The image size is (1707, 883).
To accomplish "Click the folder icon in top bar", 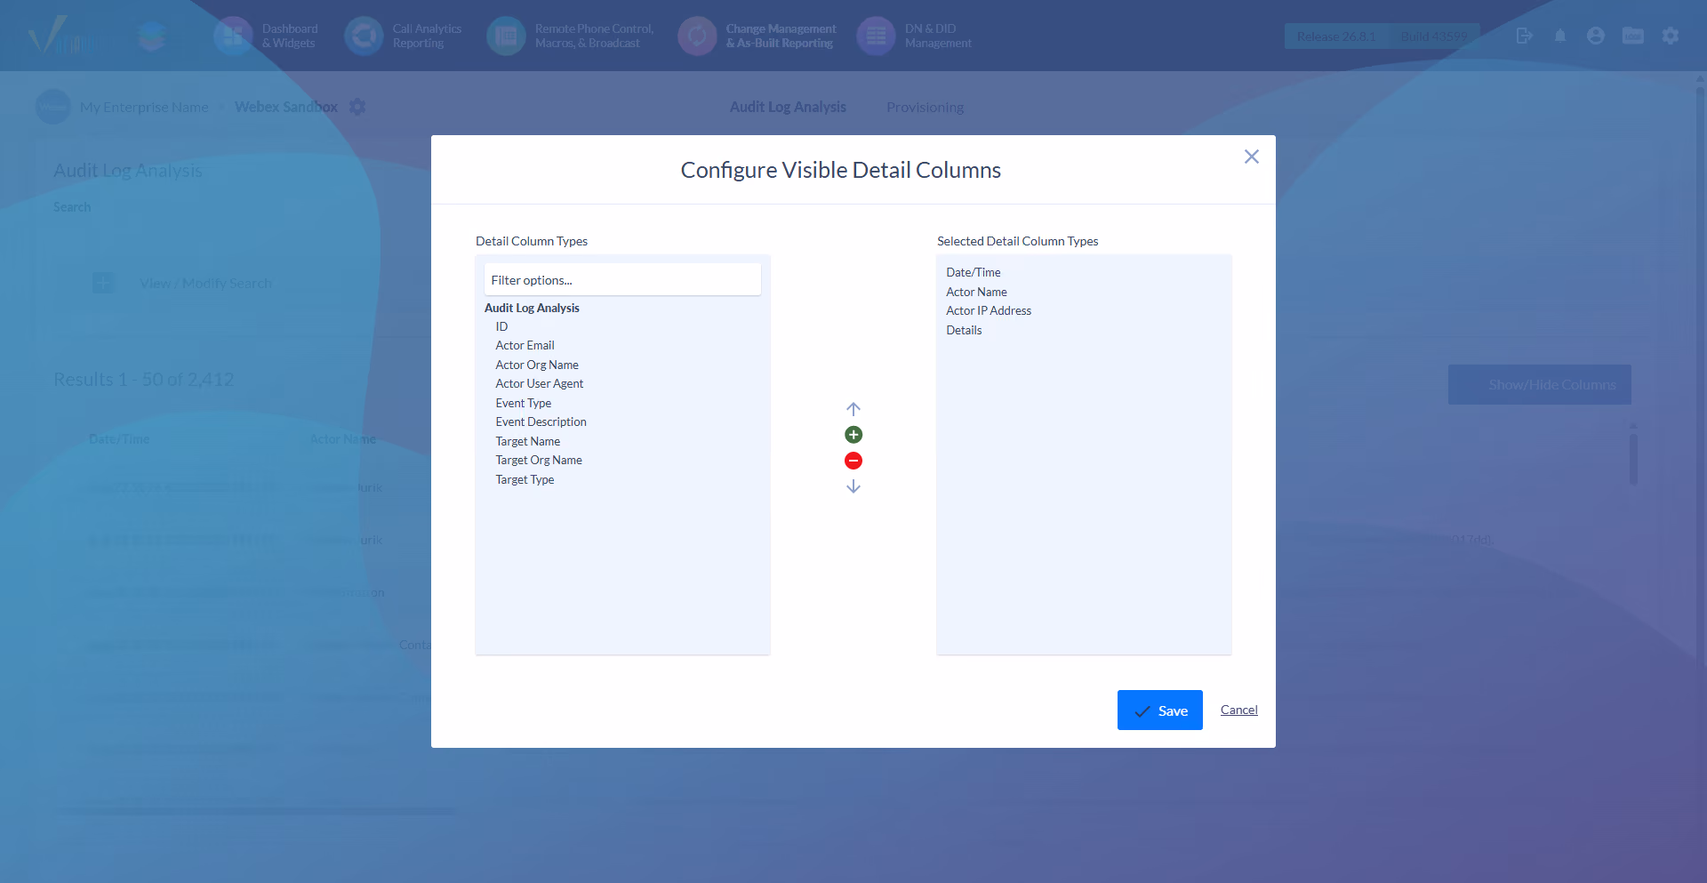I will point(1633,36).
